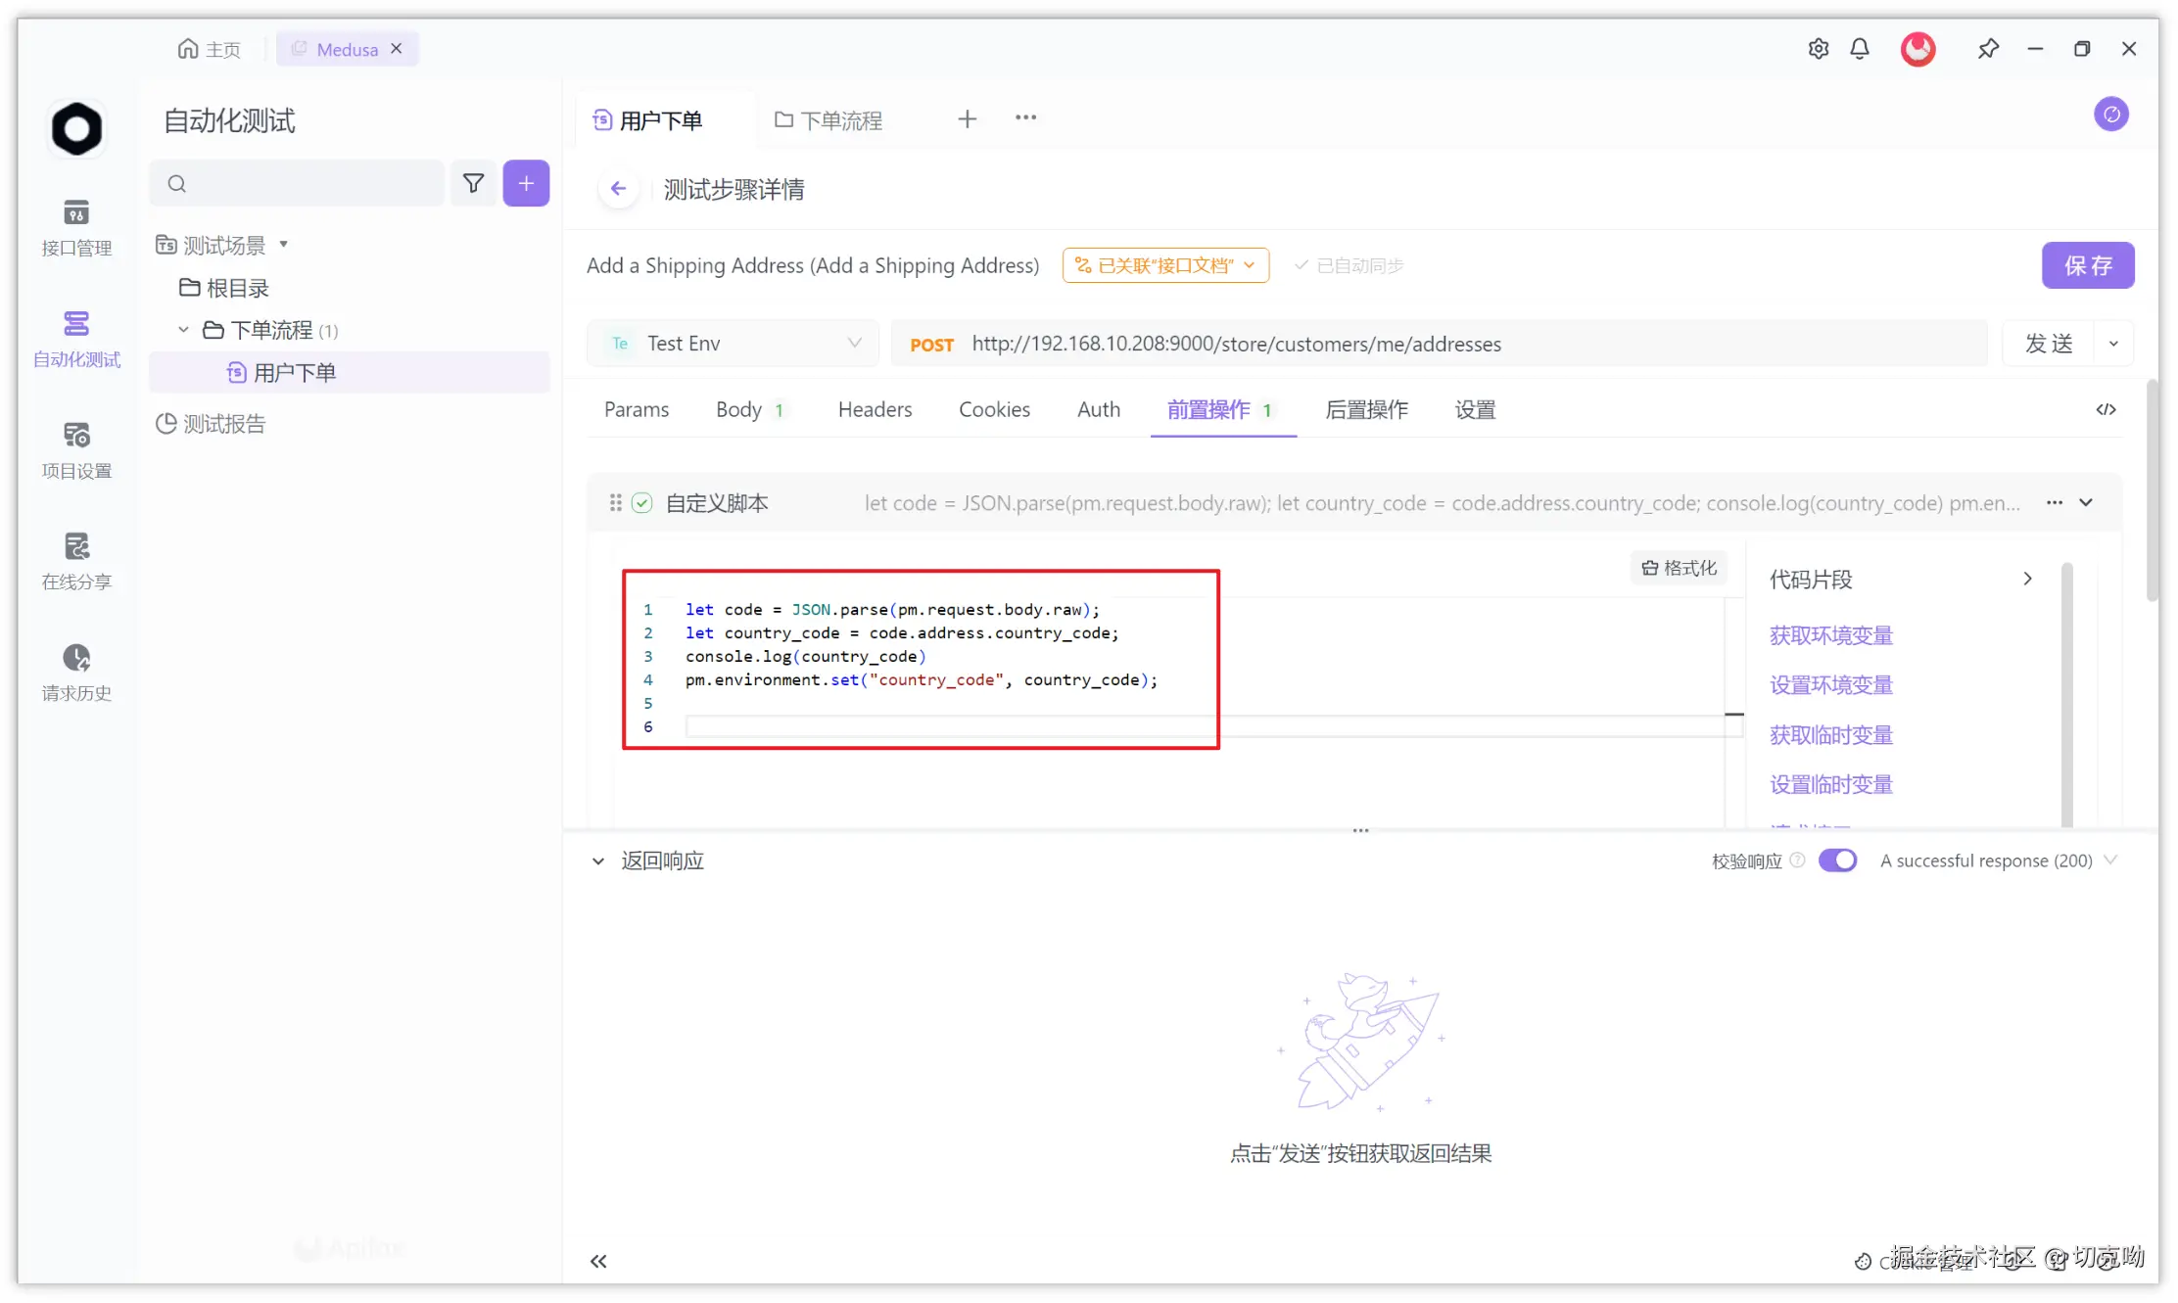This screenshot has height=1303, width=2178.
Task: Collapse the 下单流程 folder in the tree
Action: pos(183,330)
